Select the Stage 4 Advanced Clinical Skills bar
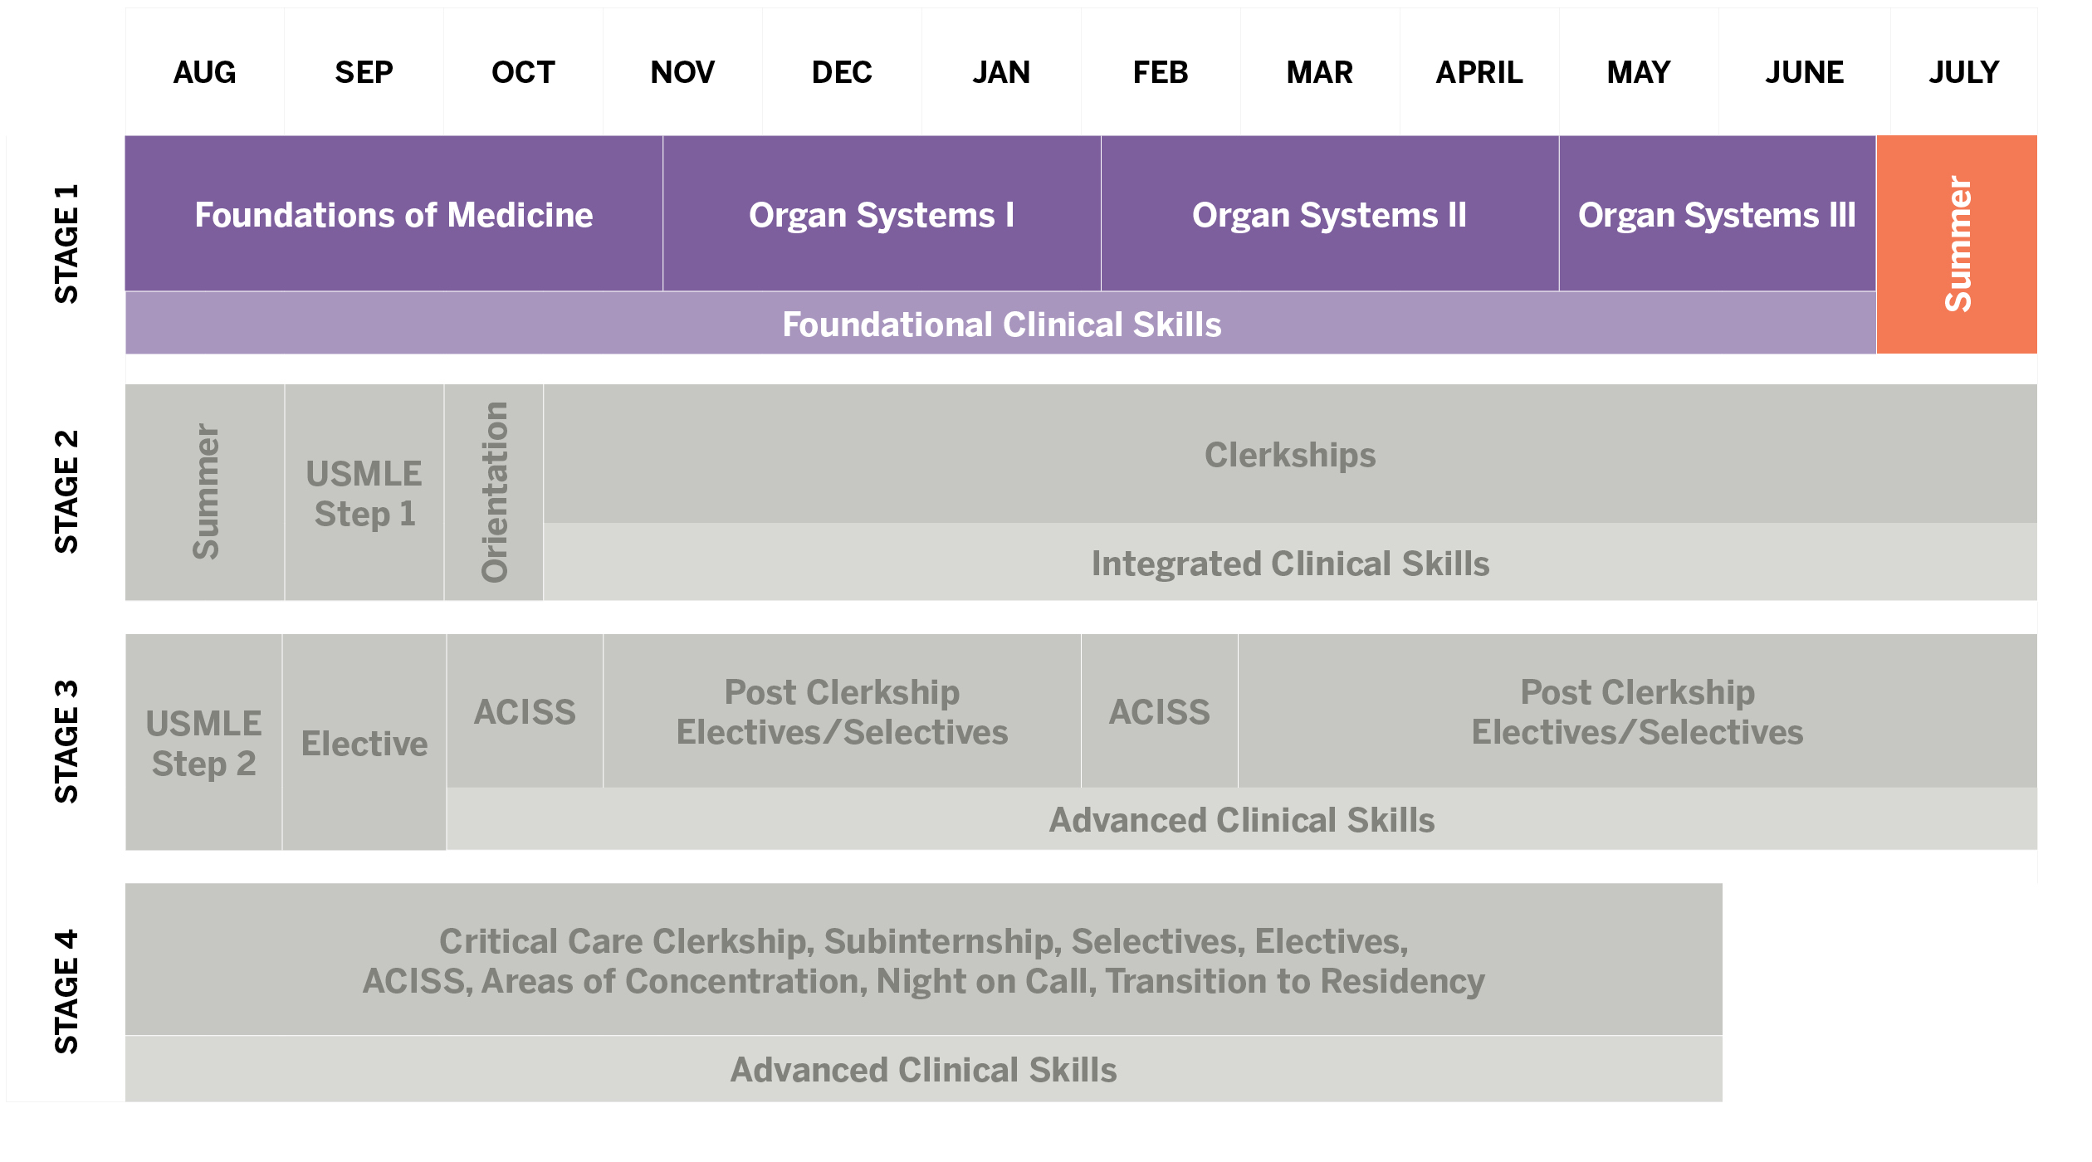The width and height of the screenshot is (2092, 1162). click(x=923, y=1069)
